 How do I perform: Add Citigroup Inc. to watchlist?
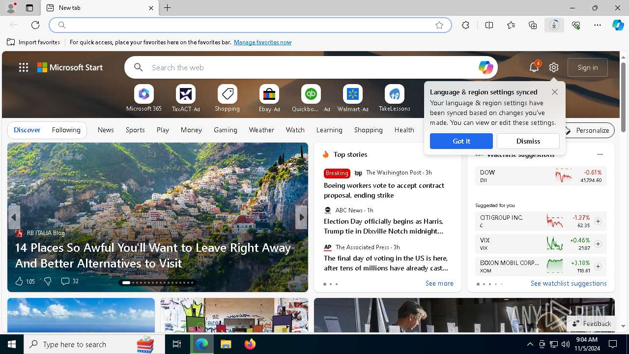click(x=598, y=221)
